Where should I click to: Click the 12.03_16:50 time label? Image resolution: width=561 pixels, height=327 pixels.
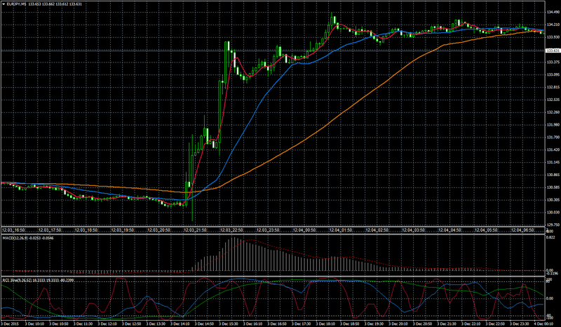(x=13, y=230)
